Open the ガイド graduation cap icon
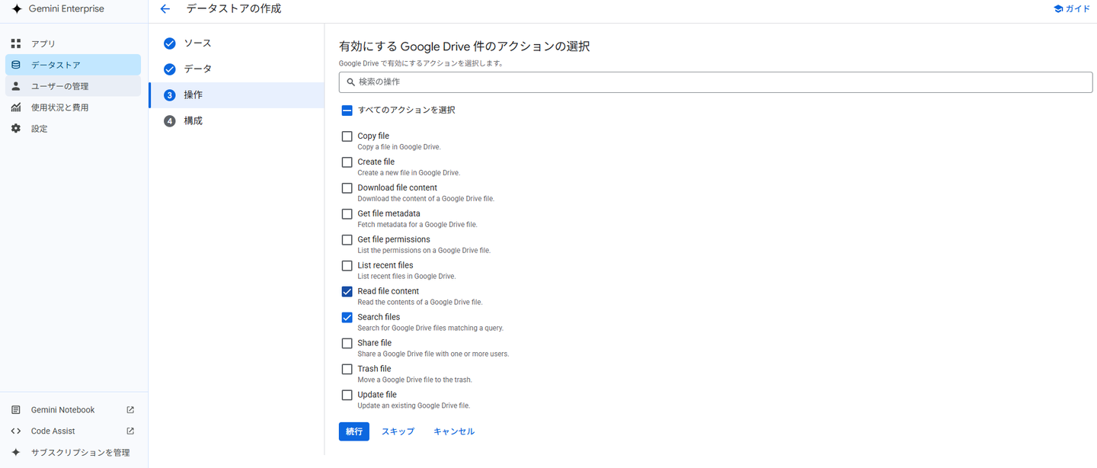1097x468 pixels. click(1058, 9)
